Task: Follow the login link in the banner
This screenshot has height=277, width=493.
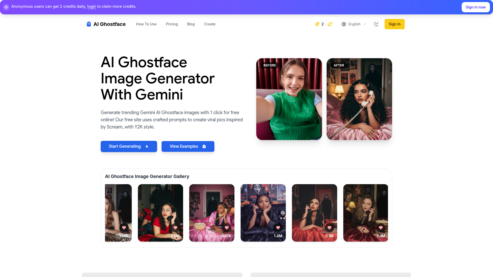Action: click(x=91, y=6)
